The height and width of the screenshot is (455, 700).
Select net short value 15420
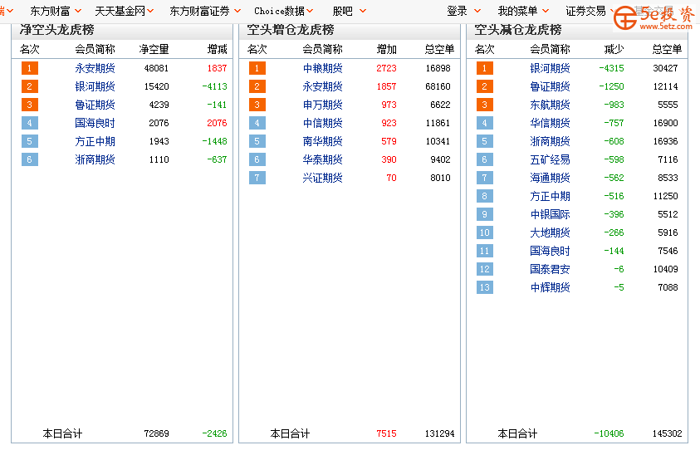coord(156,86)
